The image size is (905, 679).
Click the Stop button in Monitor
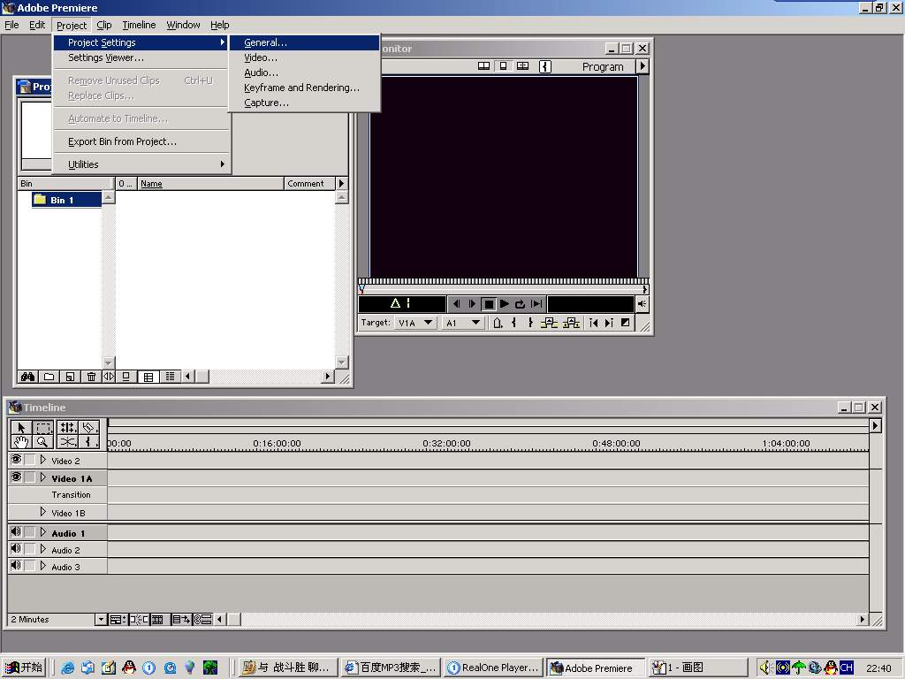[488, 304]
